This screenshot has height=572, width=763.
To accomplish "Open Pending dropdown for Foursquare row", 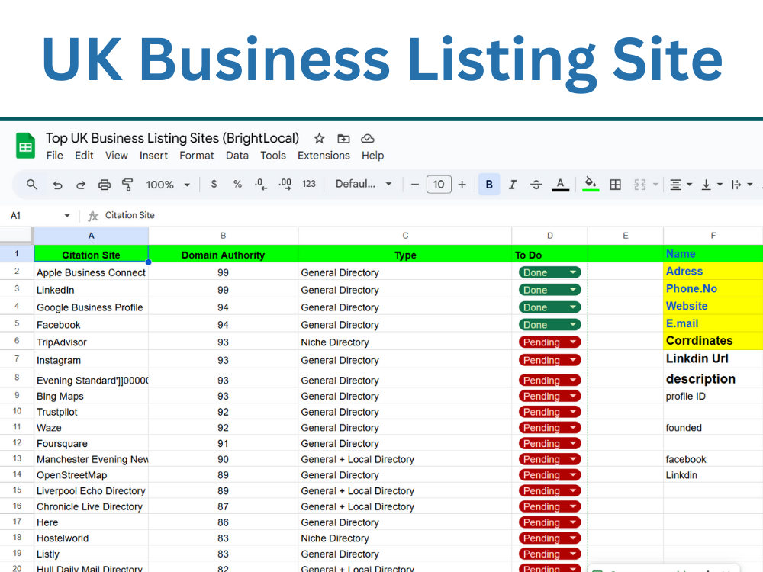I will click(x=550, y=444).
